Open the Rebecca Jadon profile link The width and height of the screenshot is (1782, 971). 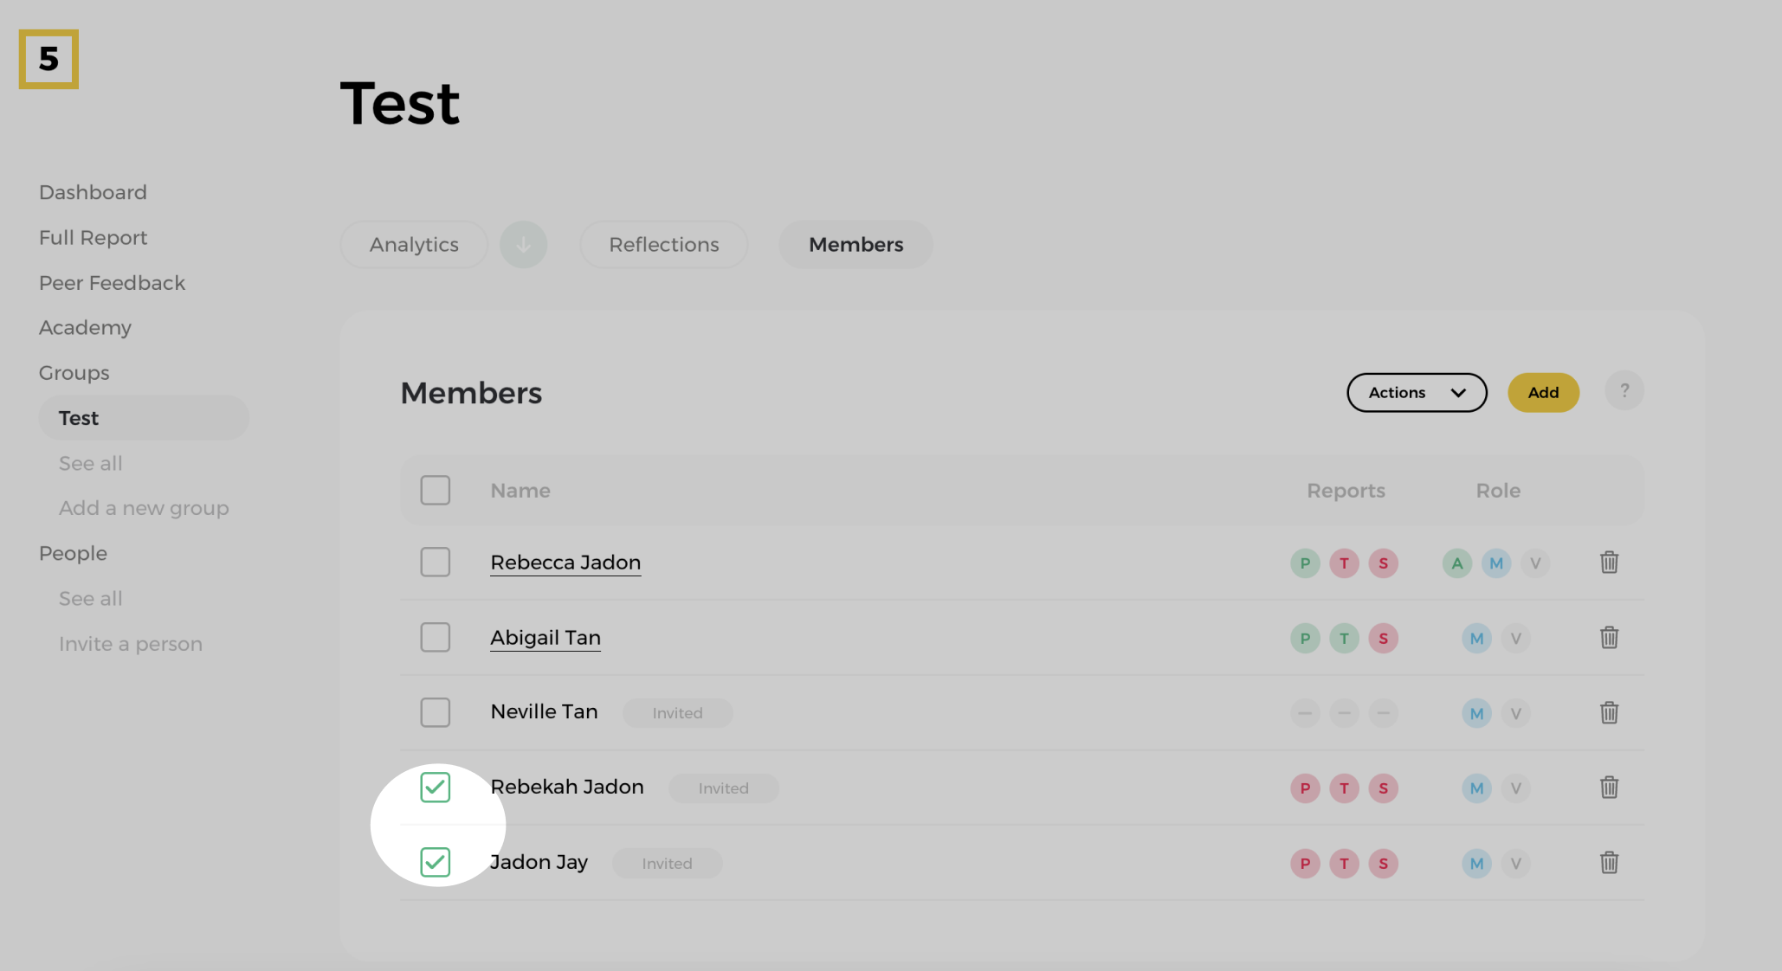[x=565, y=563]
